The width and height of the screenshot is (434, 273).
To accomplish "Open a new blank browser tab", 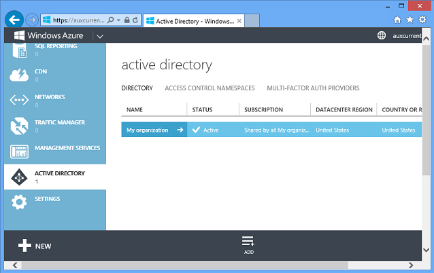I will 252,21.
